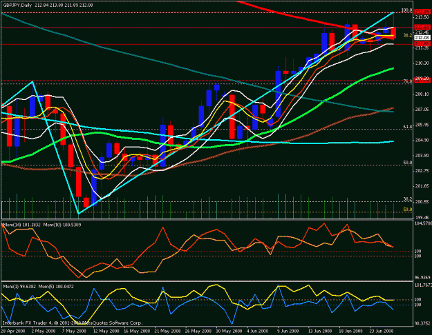This screenshot has height=335, width=432.
Task: Click the 26 May 2008 date label
Action: pyautogui.click(x=198, y=331)
